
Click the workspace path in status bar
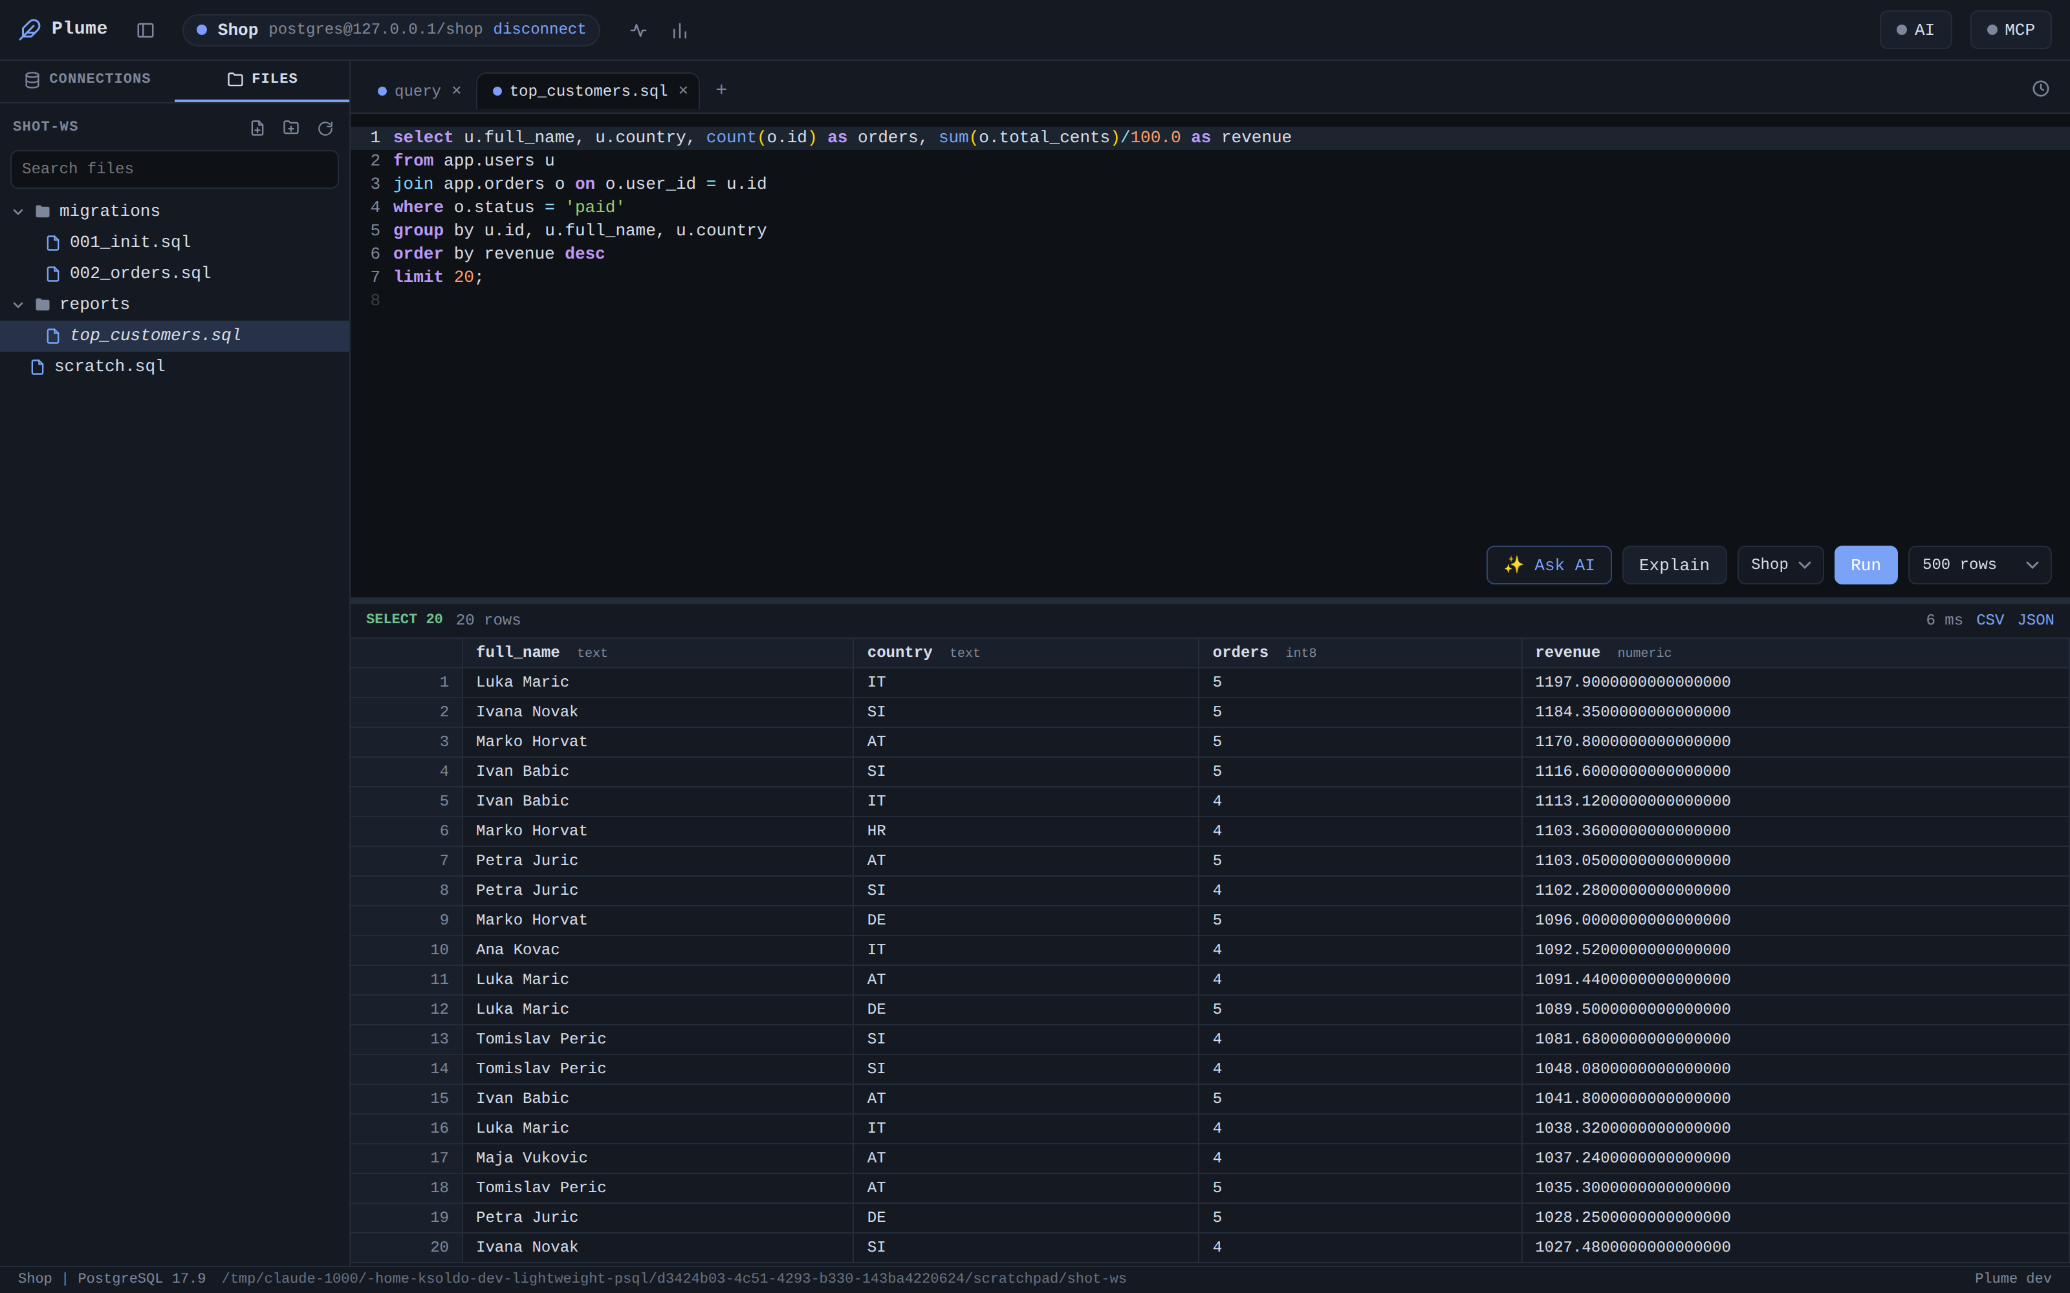tap(674, 1279)
